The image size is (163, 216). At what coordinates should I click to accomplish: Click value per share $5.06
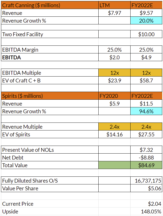146,188
